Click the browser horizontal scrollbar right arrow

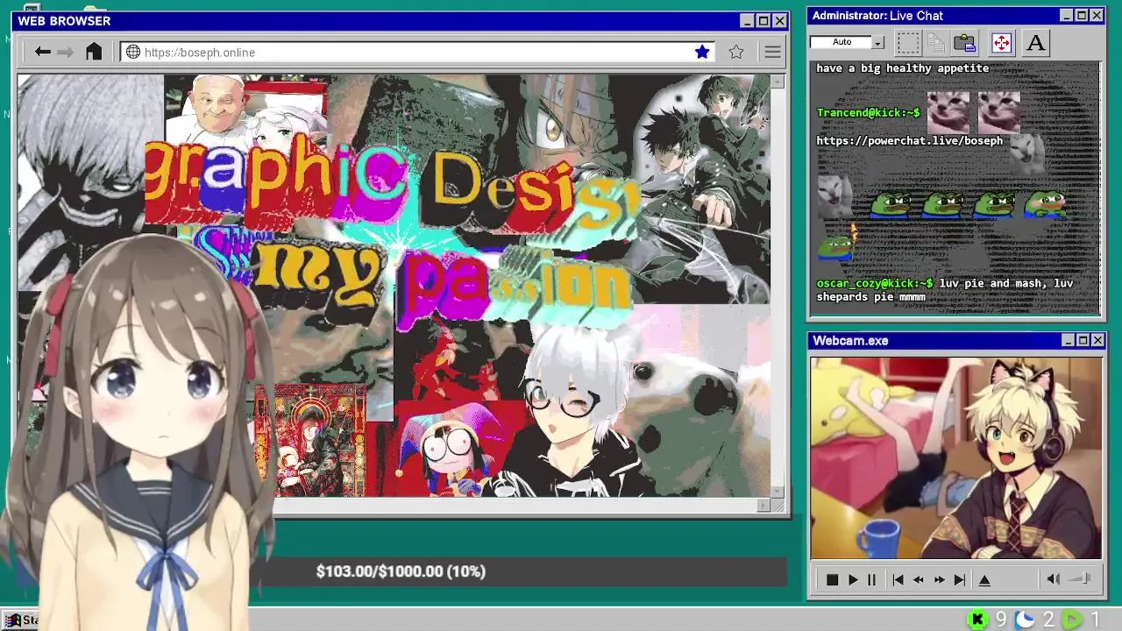click(x=763, y=505)
